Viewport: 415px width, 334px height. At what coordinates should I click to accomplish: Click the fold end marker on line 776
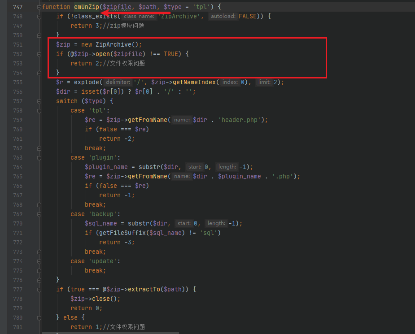[x=39, y=280]
